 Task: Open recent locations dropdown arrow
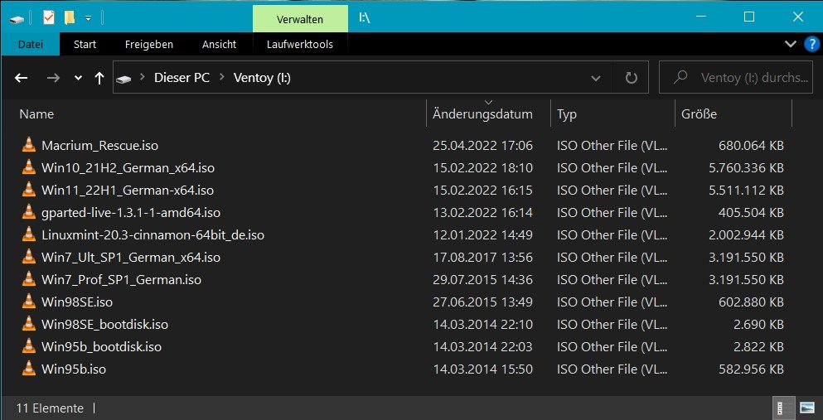78,78
